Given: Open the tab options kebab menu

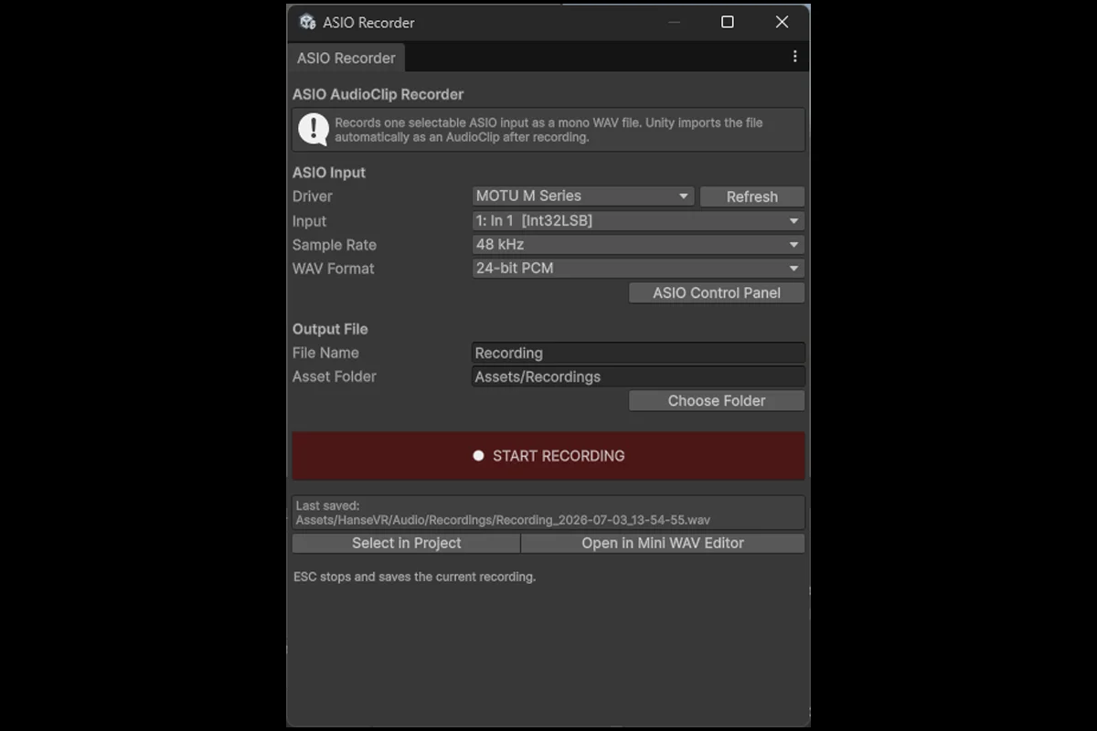Looking at the screenshot, I should pos(794,57).
